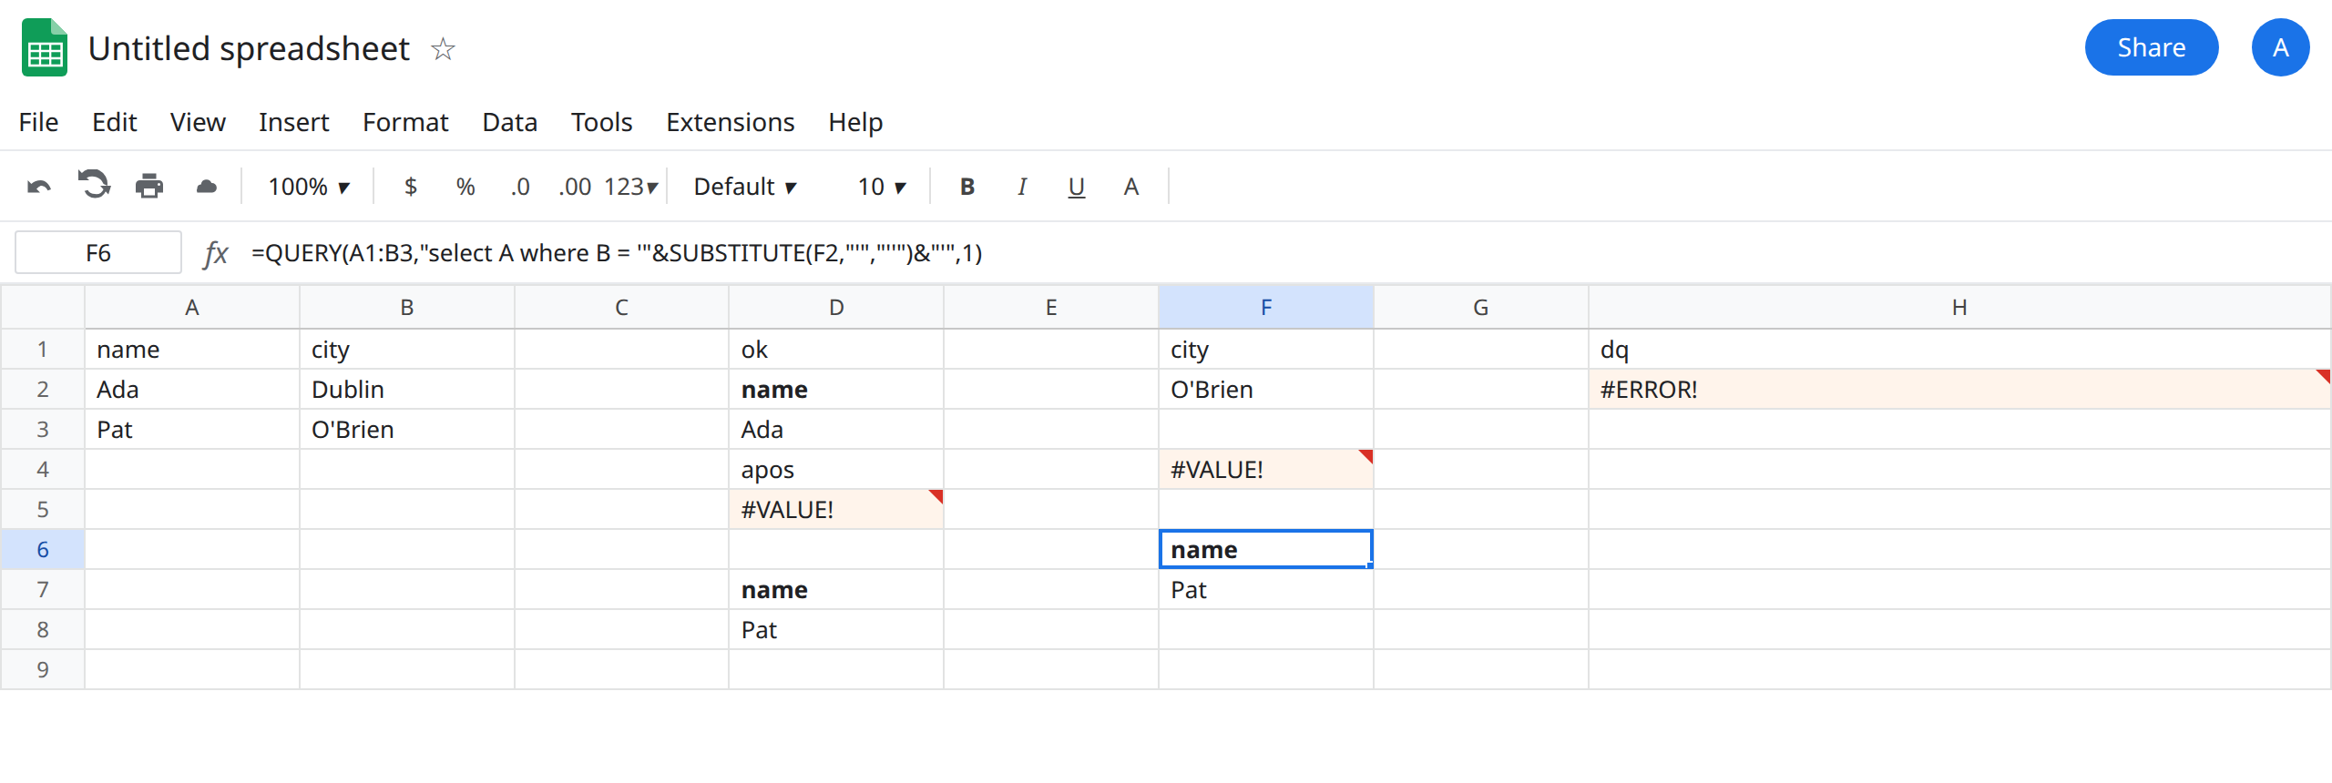Open the Default font dropdown
Image resolution: width=2332 pixels, height=783 pixels.
(x=745, y=187)
